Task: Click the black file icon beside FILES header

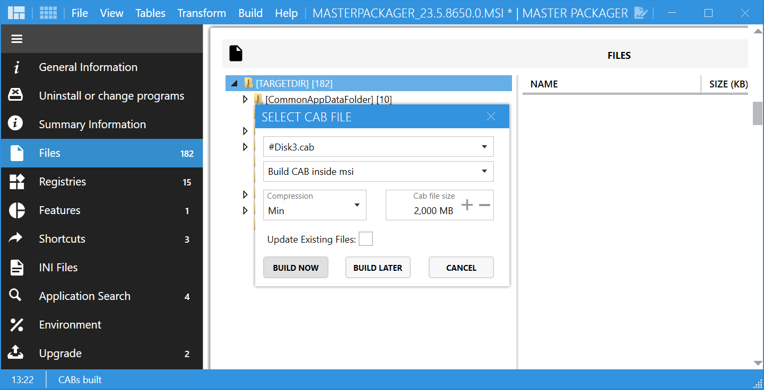Action: click(236, 54)
